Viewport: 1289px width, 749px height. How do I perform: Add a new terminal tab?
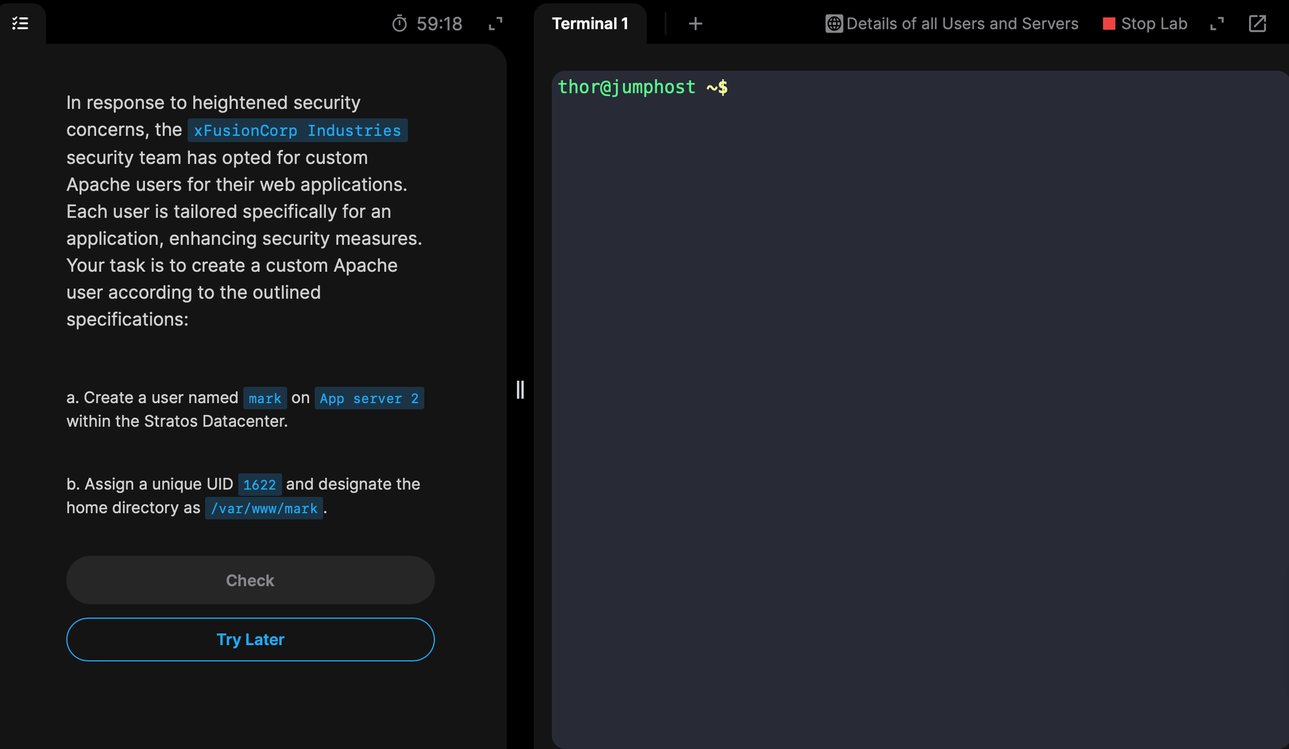[x=695, y=24]
